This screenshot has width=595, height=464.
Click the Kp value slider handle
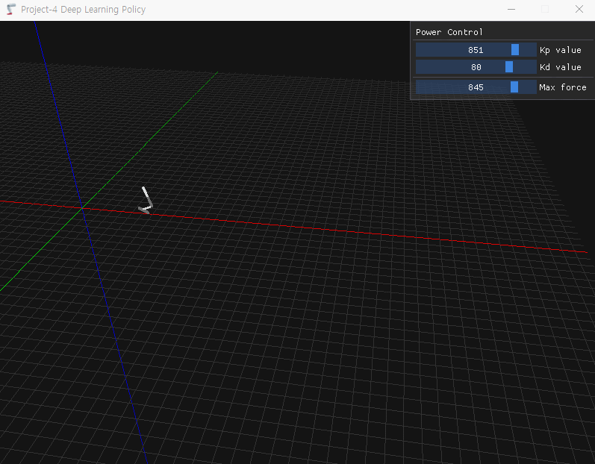pos(515,50)
